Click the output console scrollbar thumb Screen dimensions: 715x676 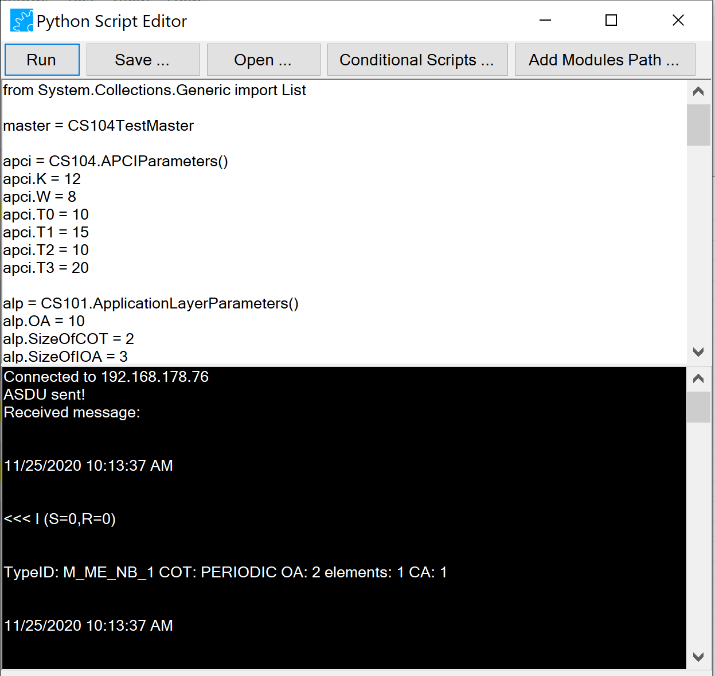coord(698,407)
